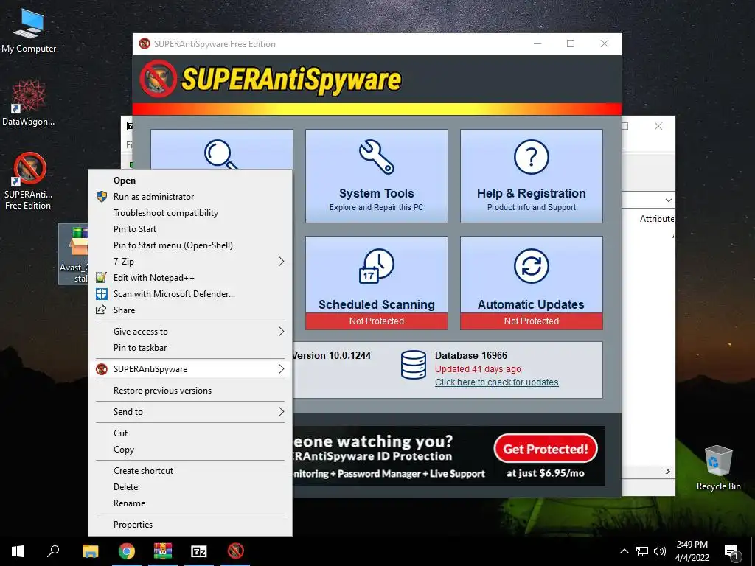Open WinRAR from taskbar
755x566 pixels.
(x=163, y=551)
